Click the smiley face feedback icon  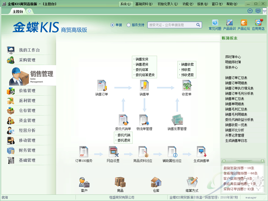250,11
